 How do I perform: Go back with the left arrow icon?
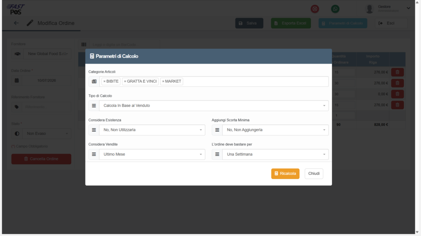point(16,23)
